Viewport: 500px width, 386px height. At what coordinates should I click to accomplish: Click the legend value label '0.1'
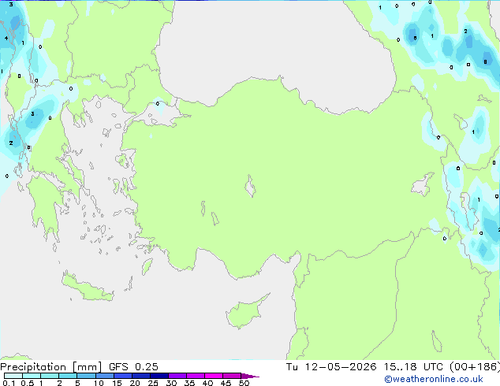[x=9, y=383]
